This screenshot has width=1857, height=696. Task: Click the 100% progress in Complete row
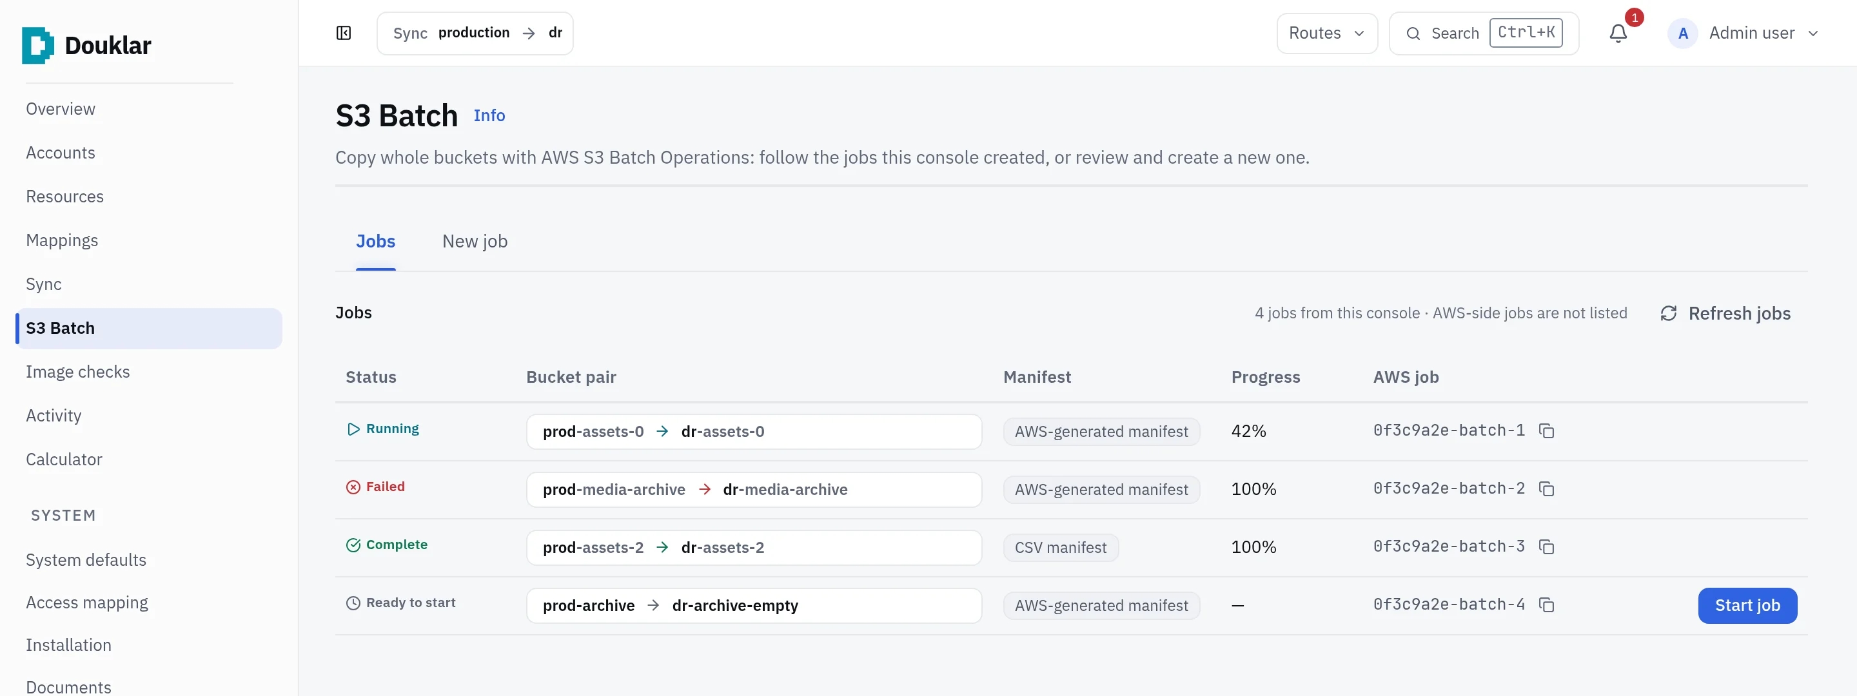(1253, 547)
